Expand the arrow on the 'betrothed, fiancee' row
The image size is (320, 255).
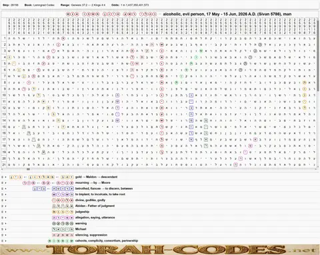5,188
